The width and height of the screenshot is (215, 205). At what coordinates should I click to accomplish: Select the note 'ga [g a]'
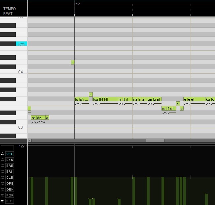(x=154, y=99)
